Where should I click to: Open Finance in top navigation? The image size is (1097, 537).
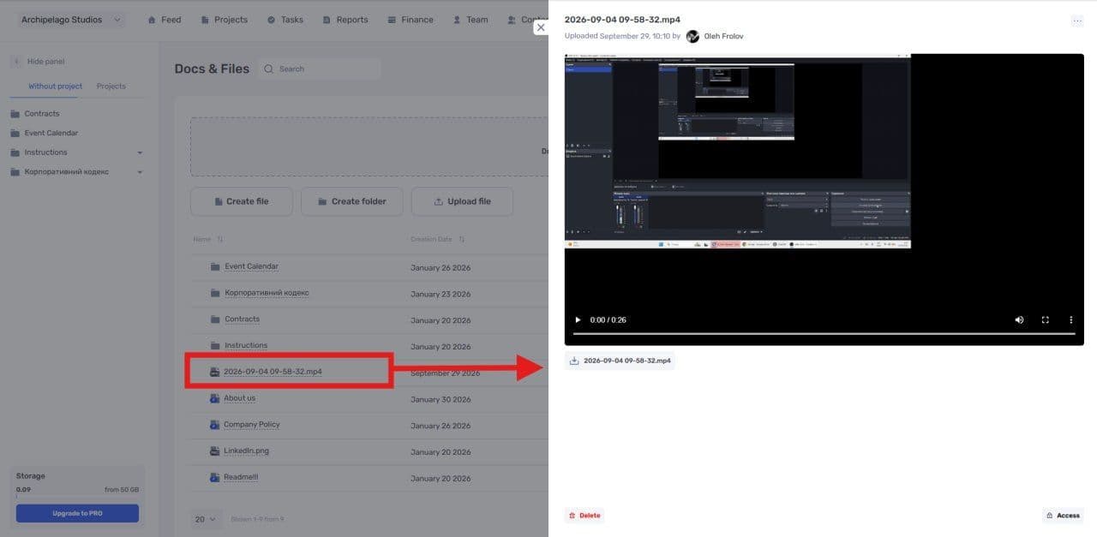point(411,20)
